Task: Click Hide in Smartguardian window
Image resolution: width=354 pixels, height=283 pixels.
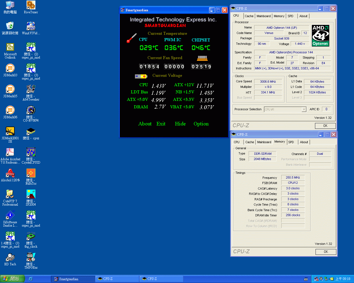Action: pyautogui.click(x=180, y=124)
